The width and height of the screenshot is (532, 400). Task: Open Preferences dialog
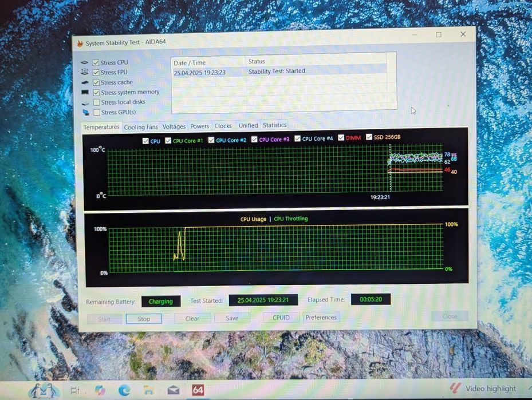(x=321, y=317)
